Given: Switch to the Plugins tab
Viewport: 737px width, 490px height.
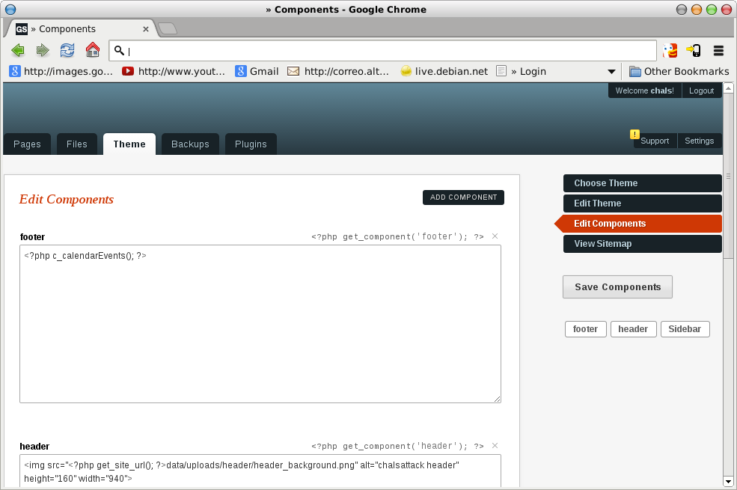Looking at the screenshot, I should click(251, 144).
